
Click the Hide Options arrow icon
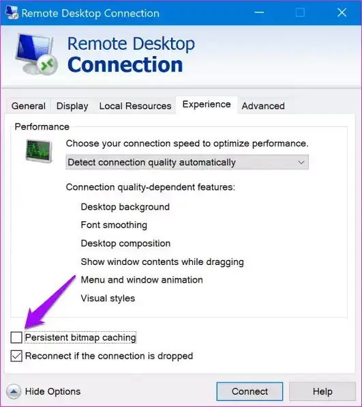tap(14, 391)
